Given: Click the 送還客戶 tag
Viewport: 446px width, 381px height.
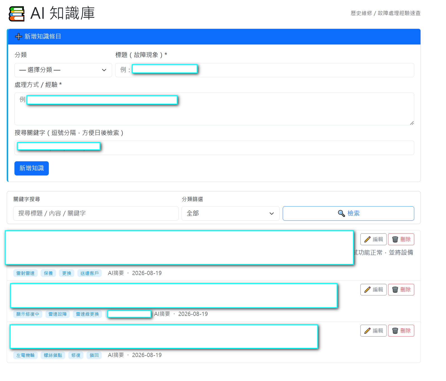Looking at the screenshot, I should [x=89, y=273].
